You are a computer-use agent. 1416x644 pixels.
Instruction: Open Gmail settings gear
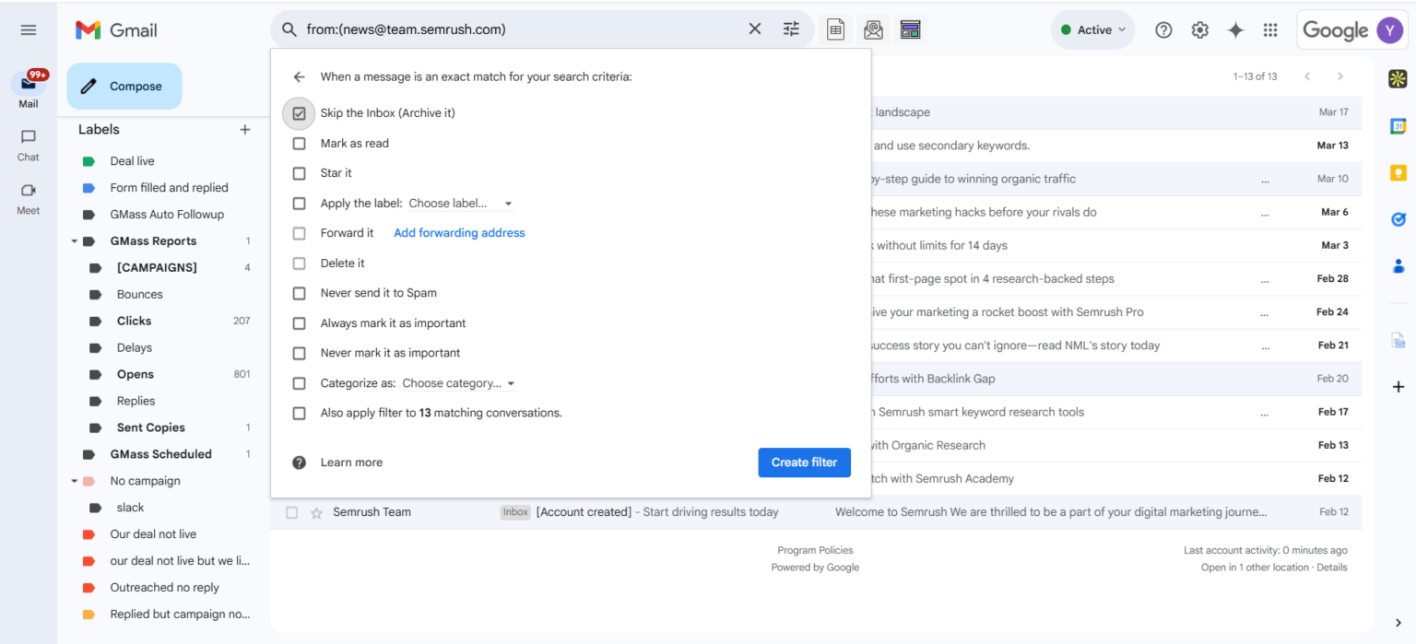point(1199,29)
